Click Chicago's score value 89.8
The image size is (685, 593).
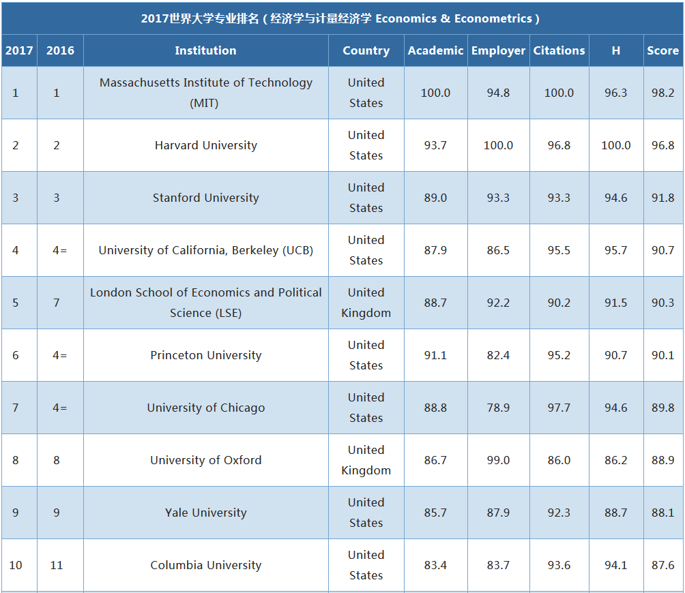tap(663, 408)
